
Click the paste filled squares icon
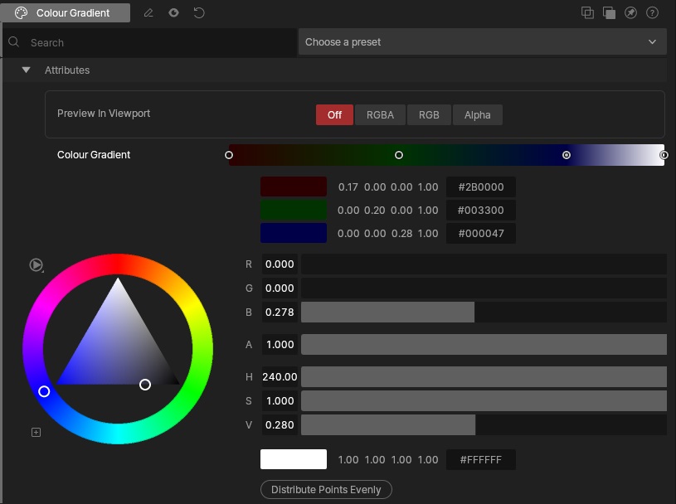(609, 13)
